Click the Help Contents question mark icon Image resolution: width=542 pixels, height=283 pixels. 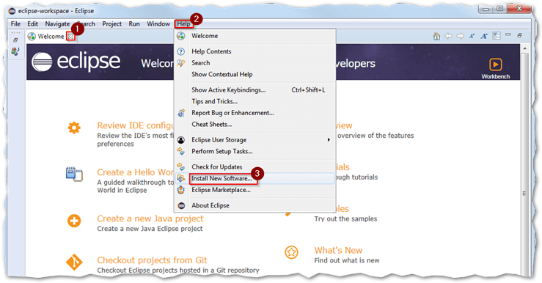[x=180, y=51]
